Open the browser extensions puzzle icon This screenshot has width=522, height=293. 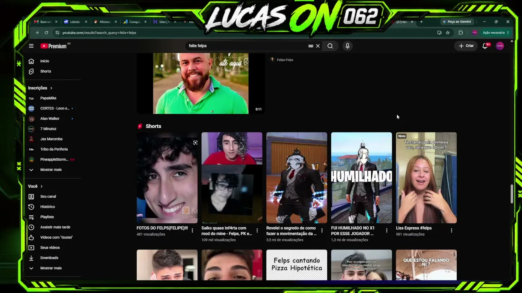coord(461,33)
